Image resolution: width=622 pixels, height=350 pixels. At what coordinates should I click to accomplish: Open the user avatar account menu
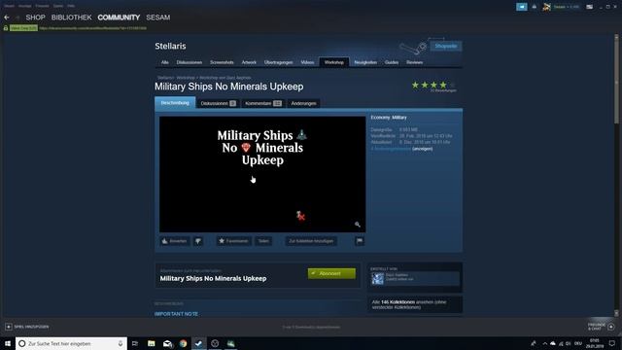tap(547, 7)
